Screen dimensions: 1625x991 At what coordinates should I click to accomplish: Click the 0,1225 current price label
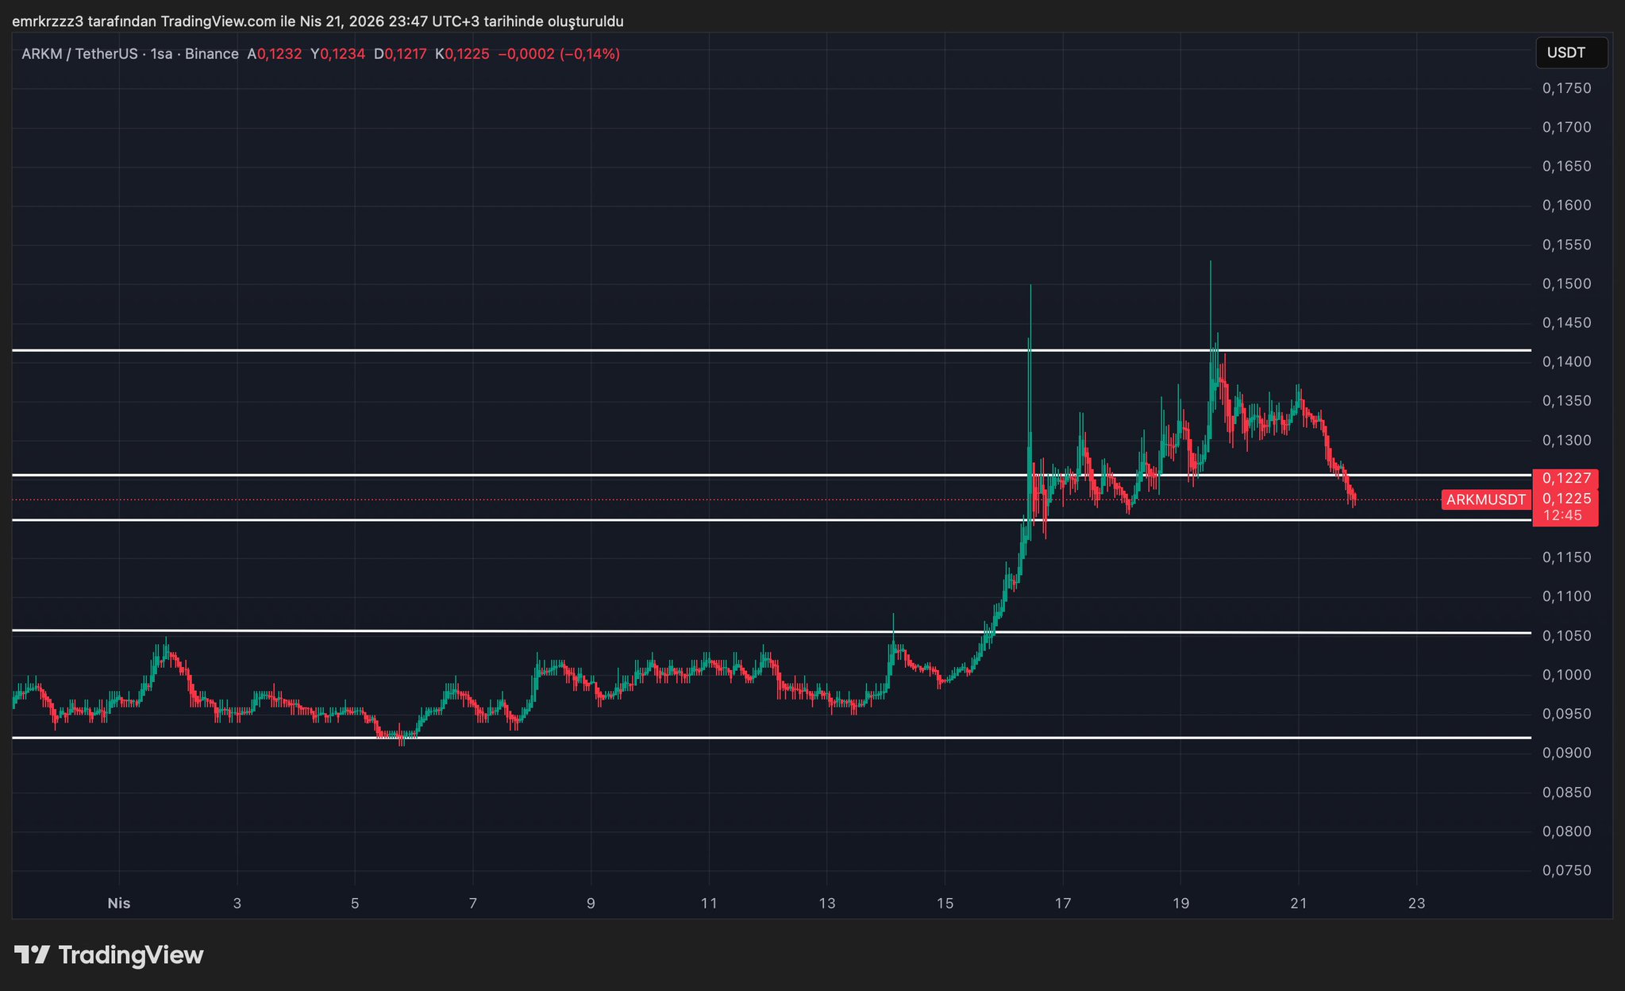click(1566, 499)
